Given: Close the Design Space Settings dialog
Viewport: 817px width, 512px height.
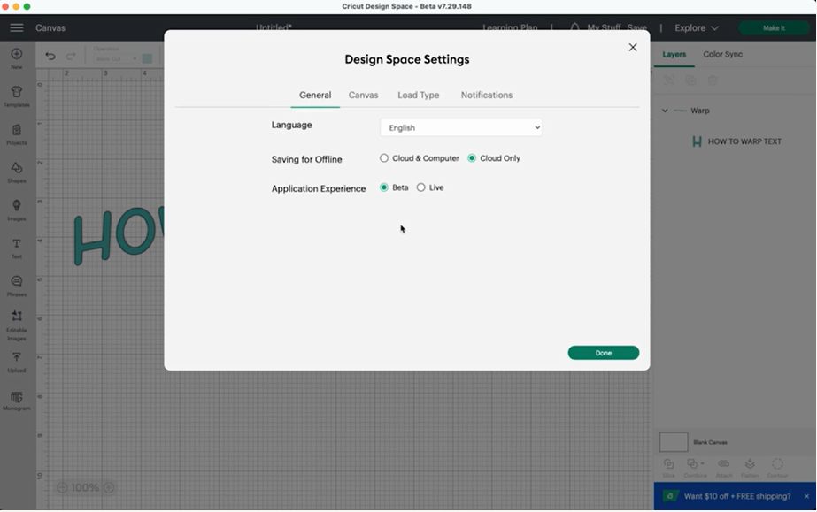Looking at the screenshot, I should click(x=633, y=48).
